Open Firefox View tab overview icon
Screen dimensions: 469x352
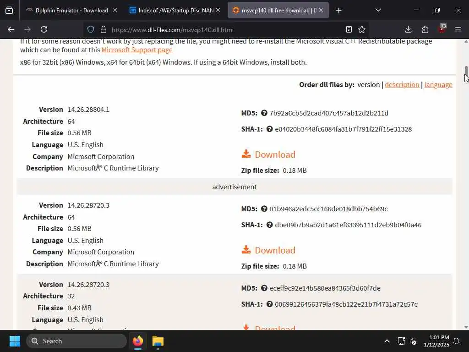coord(9,10)
